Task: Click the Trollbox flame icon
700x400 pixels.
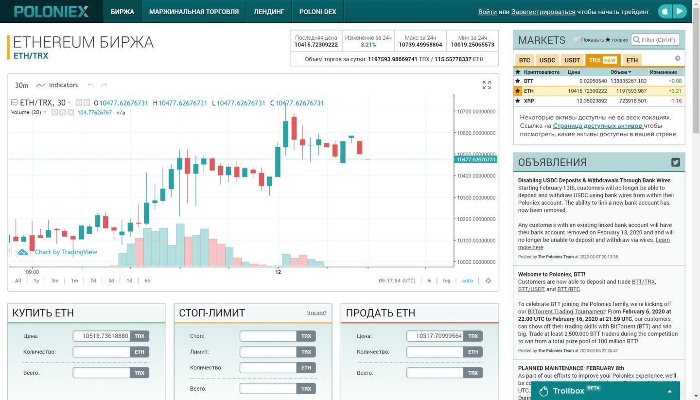Action: [x=544, y=391]
